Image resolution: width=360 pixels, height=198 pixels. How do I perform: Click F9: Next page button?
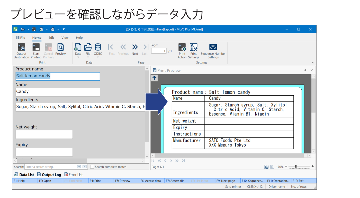[x=228, y=181]
